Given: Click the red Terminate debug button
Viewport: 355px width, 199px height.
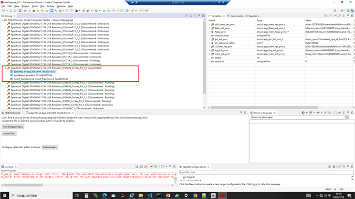Looking at the screenshot, I should 33,11.
